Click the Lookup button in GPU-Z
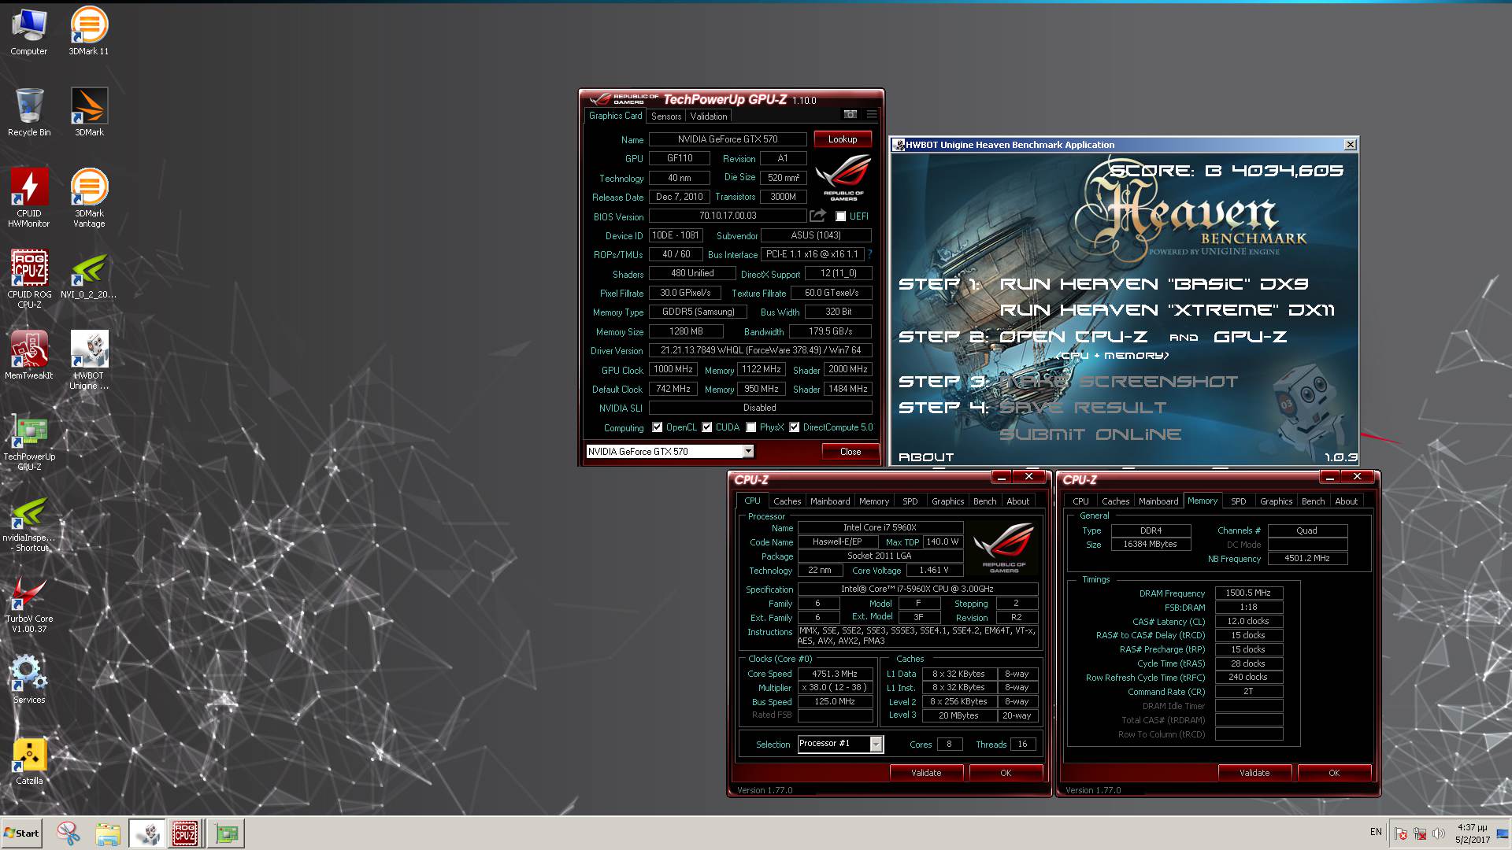1512x850 pixels. click(843, 139)
